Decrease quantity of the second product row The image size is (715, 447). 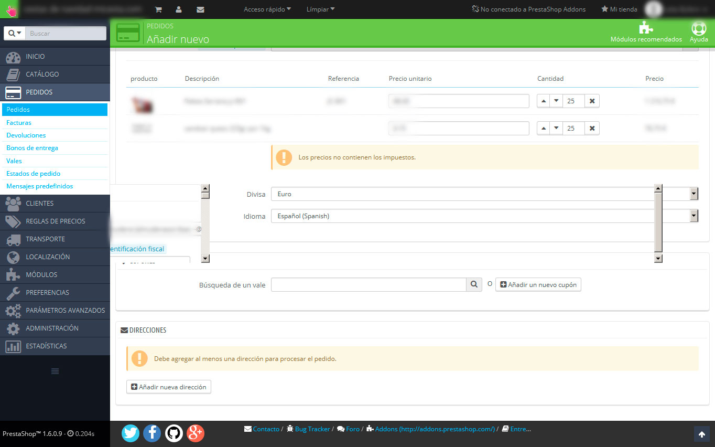click(556, 129)
